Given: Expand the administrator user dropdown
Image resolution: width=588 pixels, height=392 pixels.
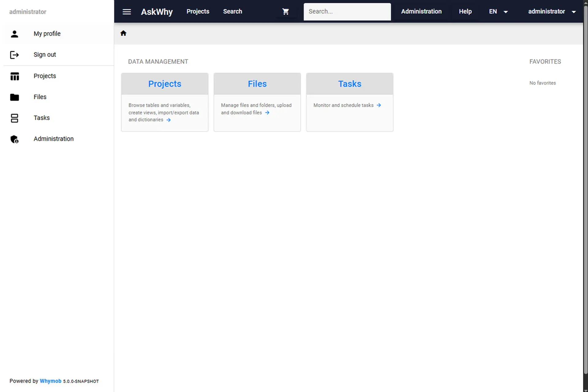Looking at the screenshot, I should (x=552, y=12).
